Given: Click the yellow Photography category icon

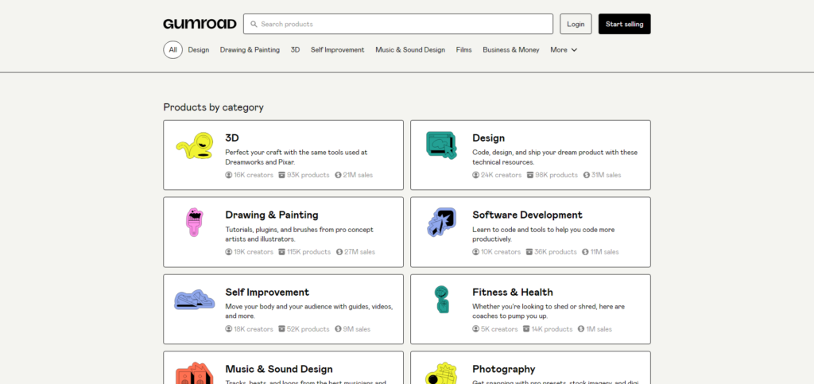Looking at the screenshot, I should pos(441,372).
